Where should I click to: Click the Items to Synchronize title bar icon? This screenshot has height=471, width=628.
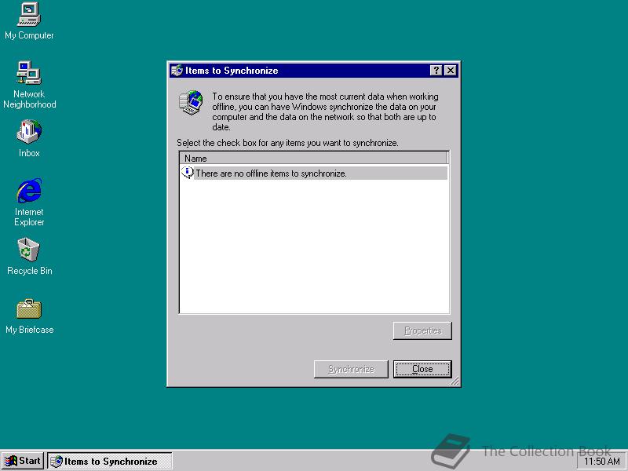point(177,71)
